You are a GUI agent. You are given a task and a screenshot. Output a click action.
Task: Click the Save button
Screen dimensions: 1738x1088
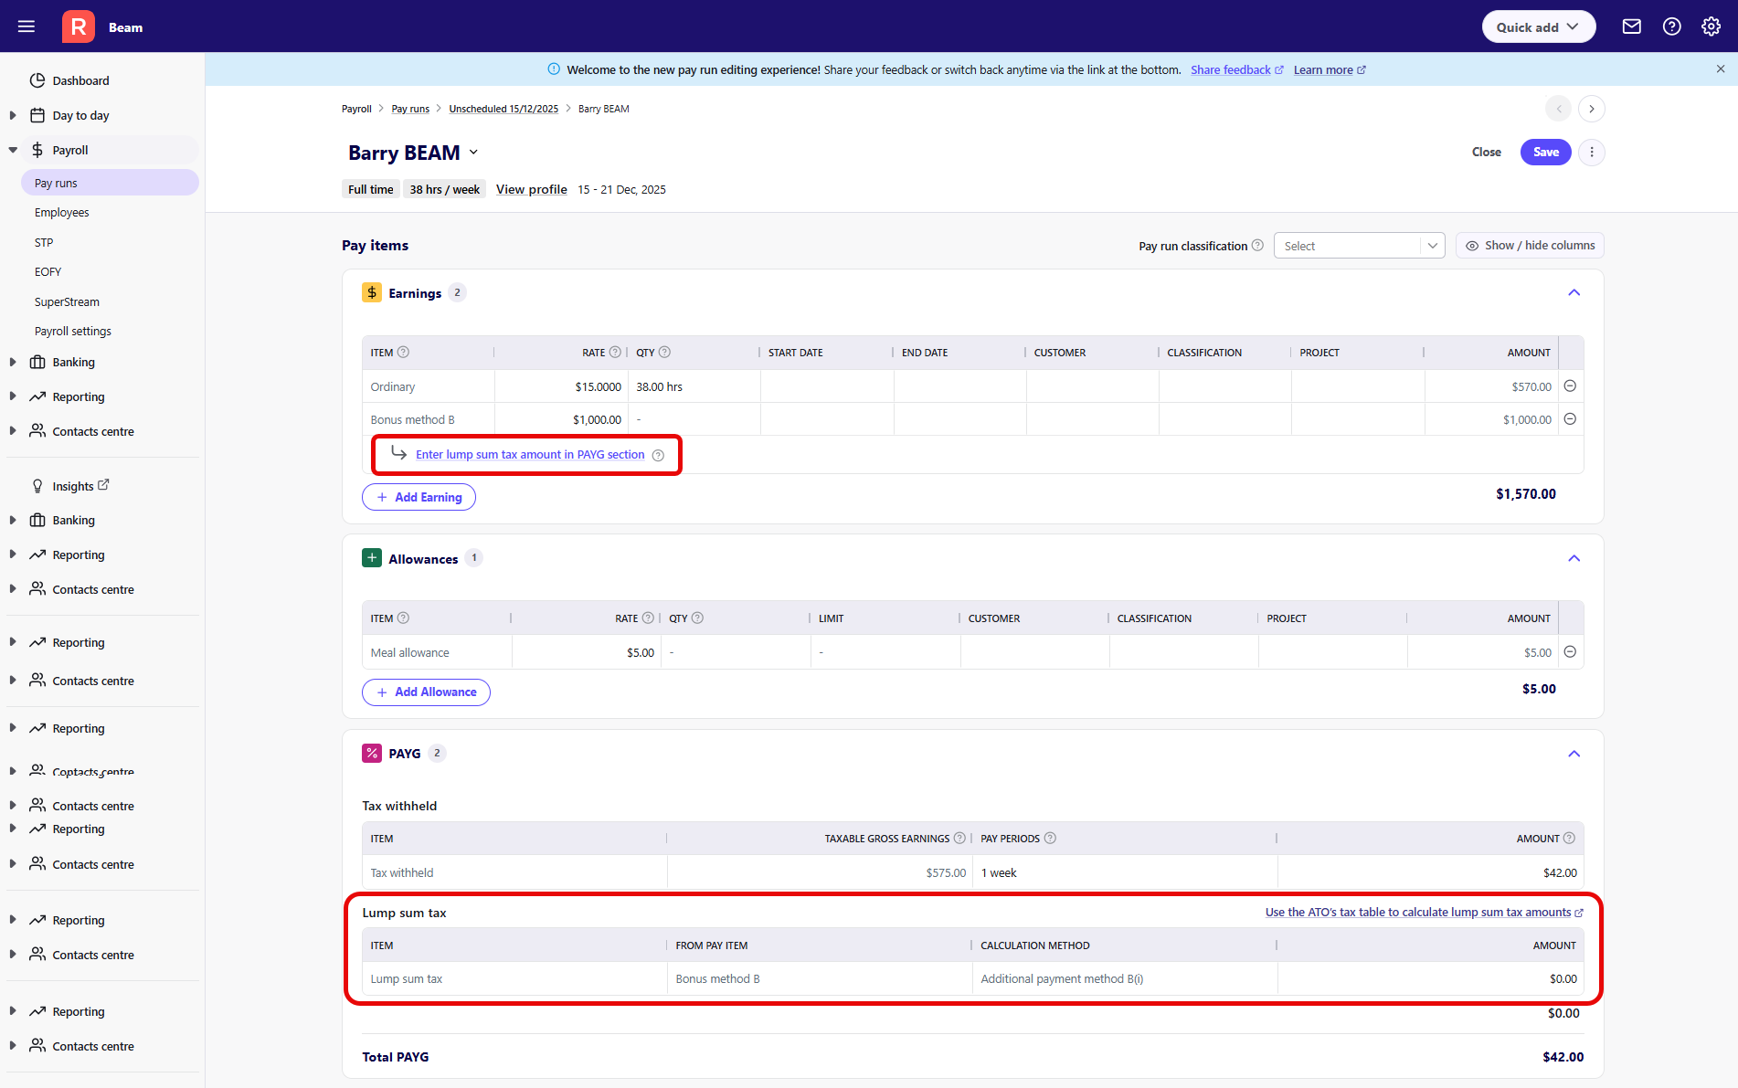pos(1545,153)
